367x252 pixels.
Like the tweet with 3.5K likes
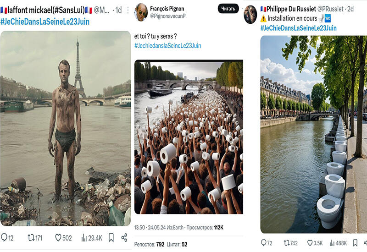pyautogui.click(x=310, y=243)
